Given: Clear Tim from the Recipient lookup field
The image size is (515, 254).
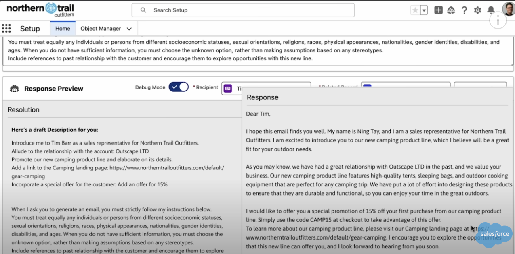Looking at the screenshot, I should tap(306, 88).
